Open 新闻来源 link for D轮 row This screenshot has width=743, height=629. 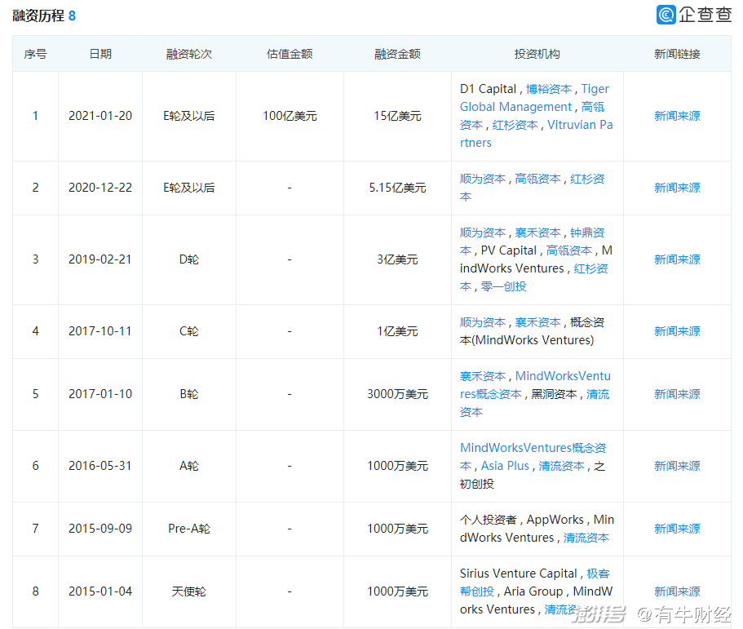pos(677,259)
